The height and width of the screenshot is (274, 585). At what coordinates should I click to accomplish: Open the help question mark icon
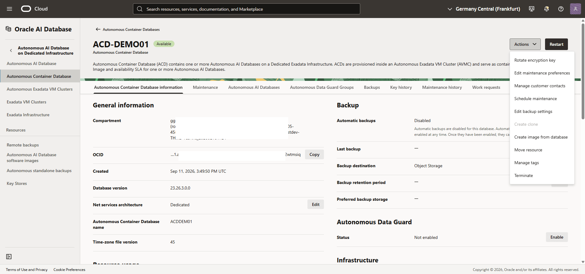point(561,9)
